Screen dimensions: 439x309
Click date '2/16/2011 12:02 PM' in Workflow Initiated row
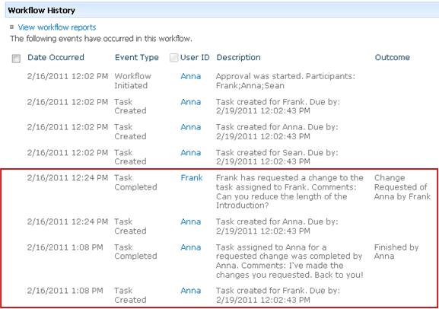tap(68, 76)
